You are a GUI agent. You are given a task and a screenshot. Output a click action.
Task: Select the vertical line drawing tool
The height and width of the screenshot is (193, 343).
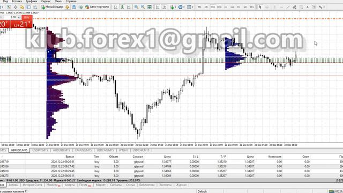pyautogui.click(x=275, y=7)
